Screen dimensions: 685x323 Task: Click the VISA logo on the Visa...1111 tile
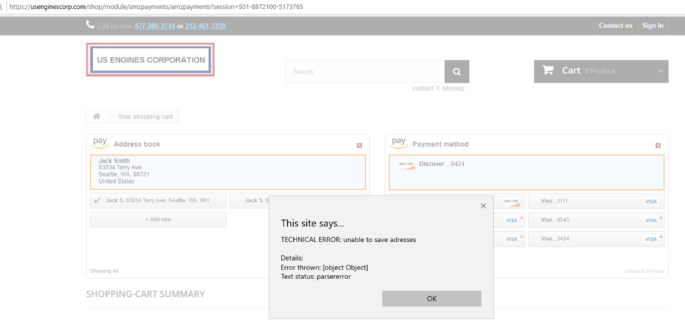(651, 202)
